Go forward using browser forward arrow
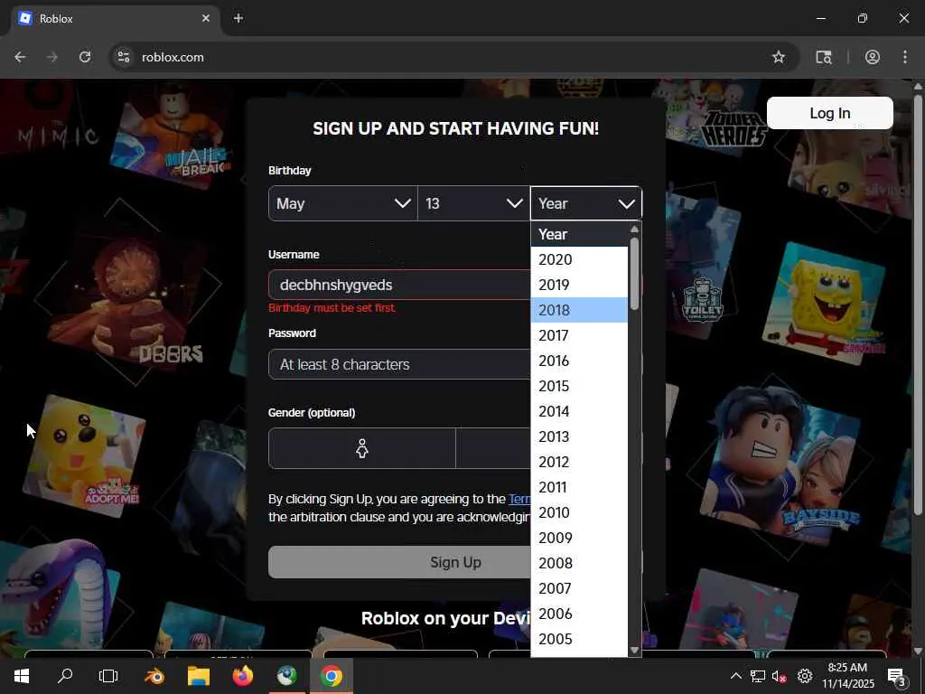 [52, 57]
